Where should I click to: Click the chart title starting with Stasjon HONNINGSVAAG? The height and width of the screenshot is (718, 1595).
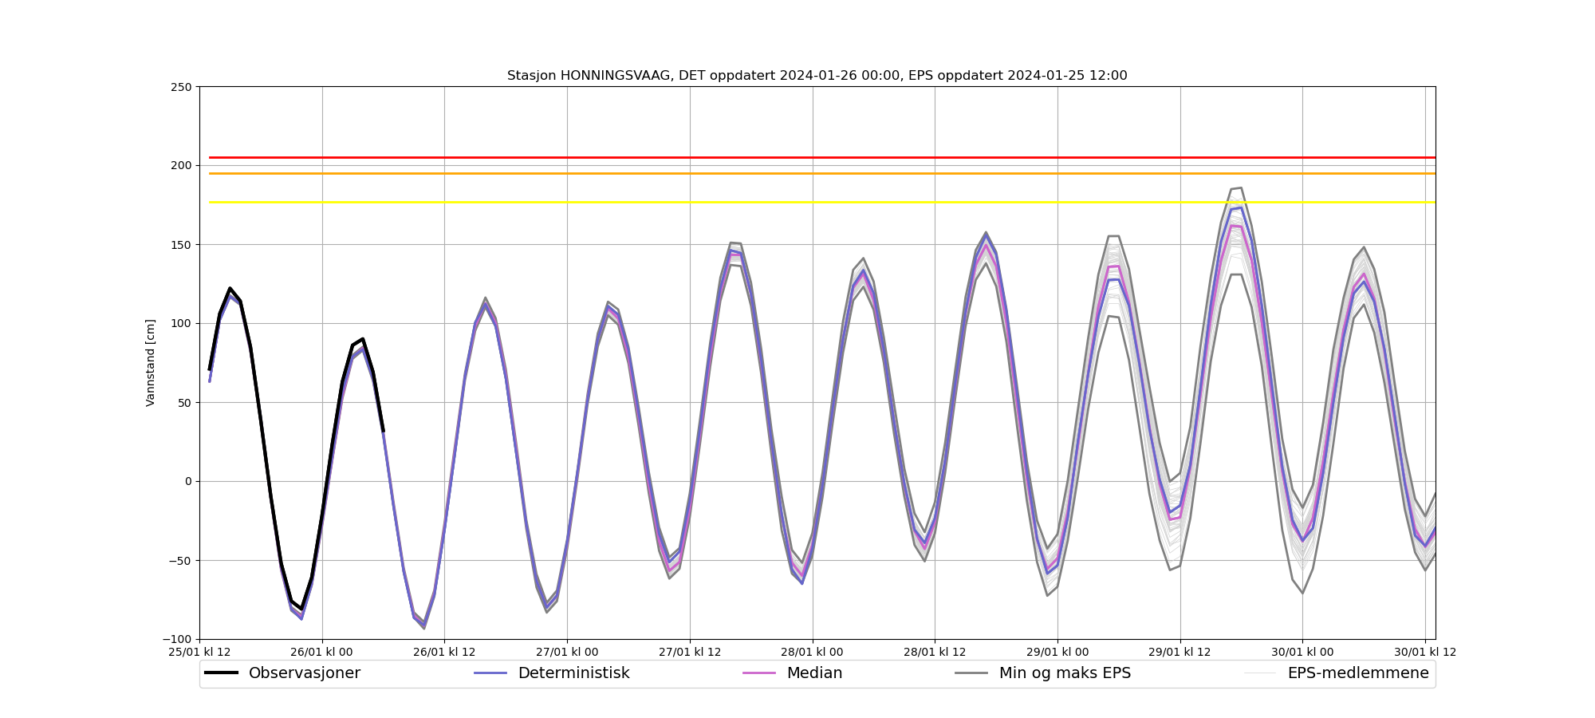click(x=817, y=76)
